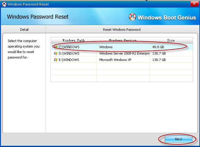Sort by the Windows Path column header
The height and width of the screenshot is (147, 200).
coord(73,40)
